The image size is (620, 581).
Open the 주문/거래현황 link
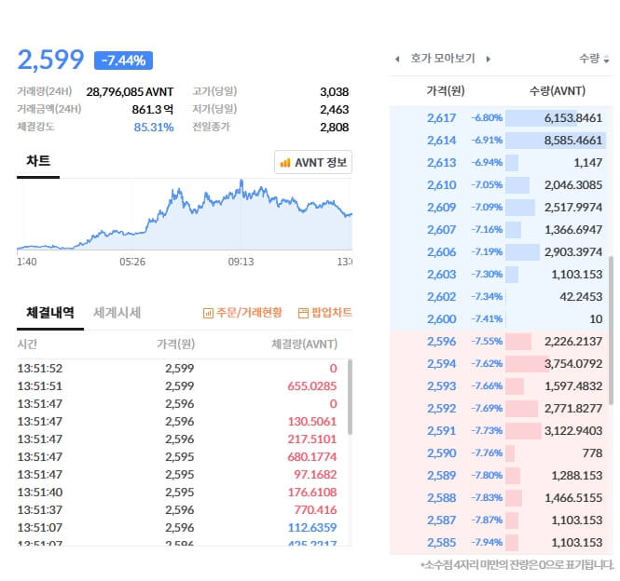pos(242,313)
